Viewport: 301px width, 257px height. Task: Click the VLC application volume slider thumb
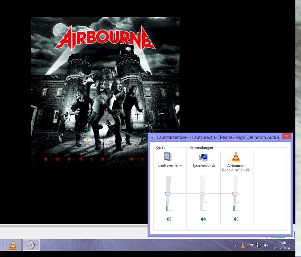(x=235, y=194)
